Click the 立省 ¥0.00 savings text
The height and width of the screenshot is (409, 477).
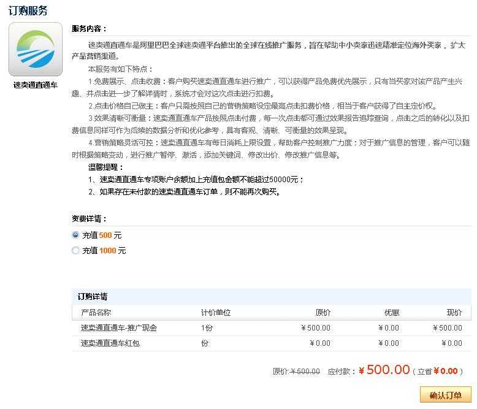tap(437, 371)
